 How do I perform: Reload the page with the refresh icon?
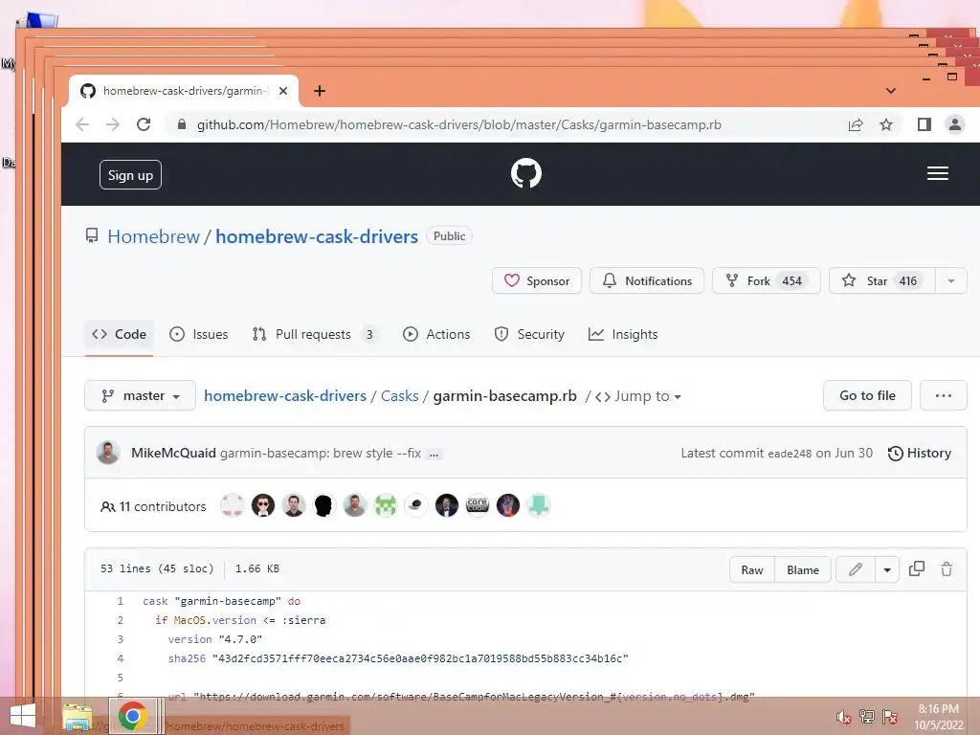click(x=144, y=124)
